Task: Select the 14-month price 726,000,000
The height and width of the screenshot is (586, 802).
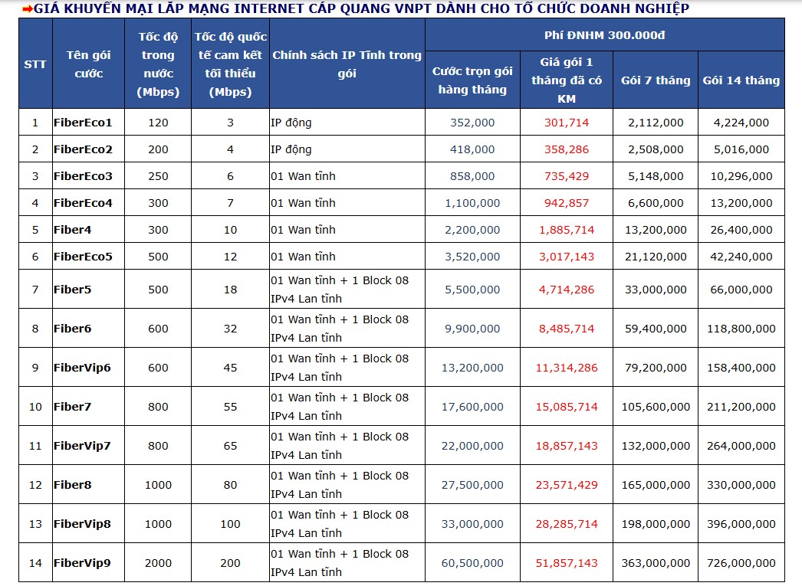Action: (x=741, y=563)
